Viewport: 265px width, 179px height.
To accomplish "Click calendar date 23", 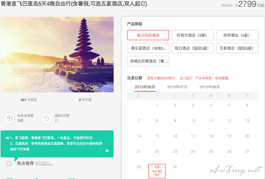I will coord(175,151).
